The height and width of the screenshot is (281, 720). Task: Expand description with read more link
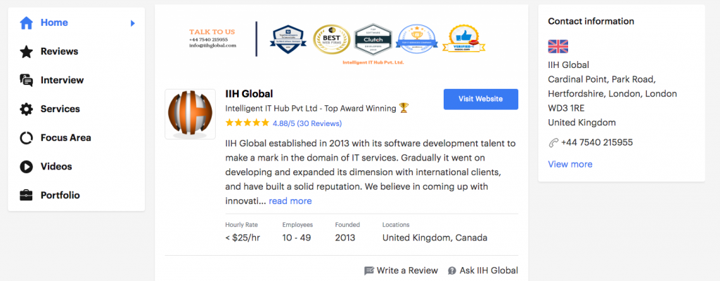coord(290,201)
